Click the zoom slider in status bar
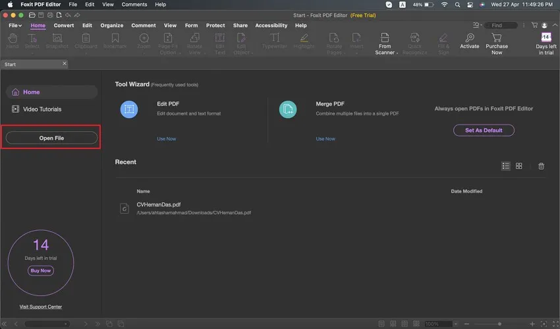The width and height of the screenshot is (560, 329). tap(499, 324)
